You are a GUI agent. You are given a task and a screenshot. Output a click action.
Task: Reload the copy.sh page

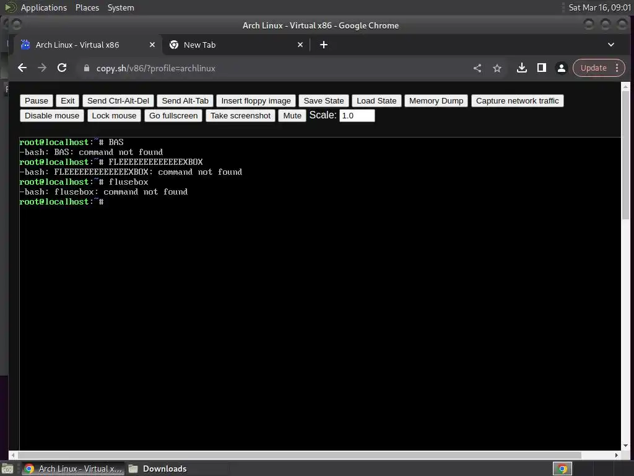62,68
